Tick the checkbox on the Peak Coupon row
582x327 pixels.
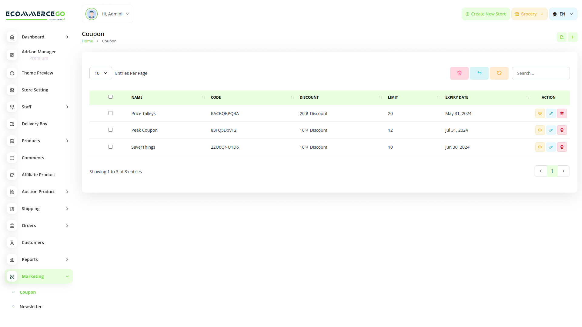click(x=110, y=130)
